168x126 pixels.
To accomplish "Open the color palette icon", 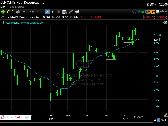I will (x=165, y=22).
